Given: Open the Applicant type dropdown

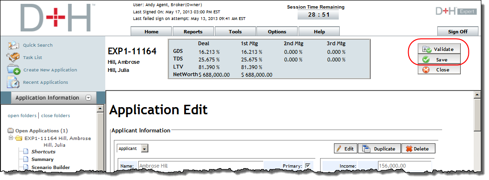Looking at the screenshot, I should (144, 149).
